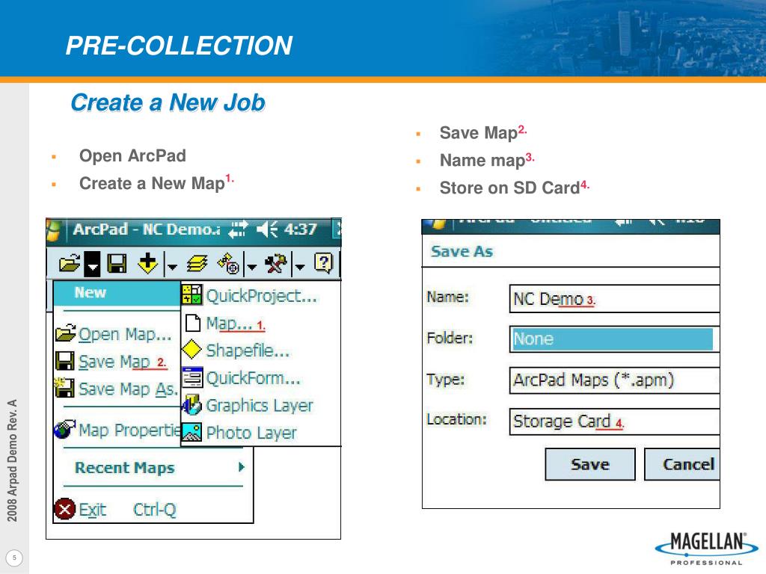
Task: Open the Type dropdown ArcPad Maps (*.apm)
Action: [614, 380]
